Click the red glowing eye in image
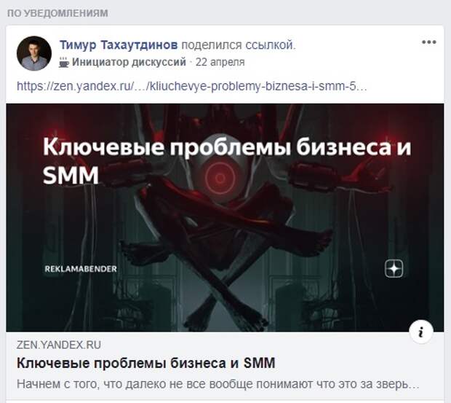 pyautogui.click(x=220, y=178)
